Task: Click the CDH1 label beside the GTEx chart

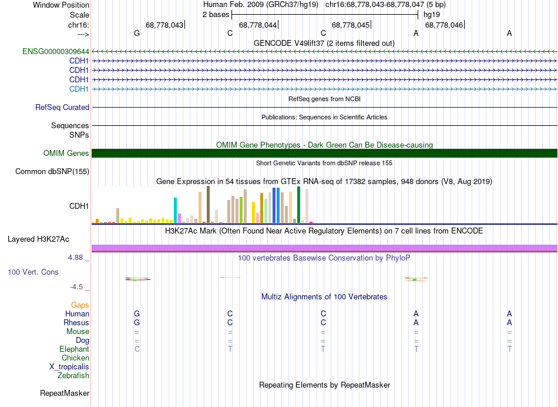Action: [x=79, y=206]
